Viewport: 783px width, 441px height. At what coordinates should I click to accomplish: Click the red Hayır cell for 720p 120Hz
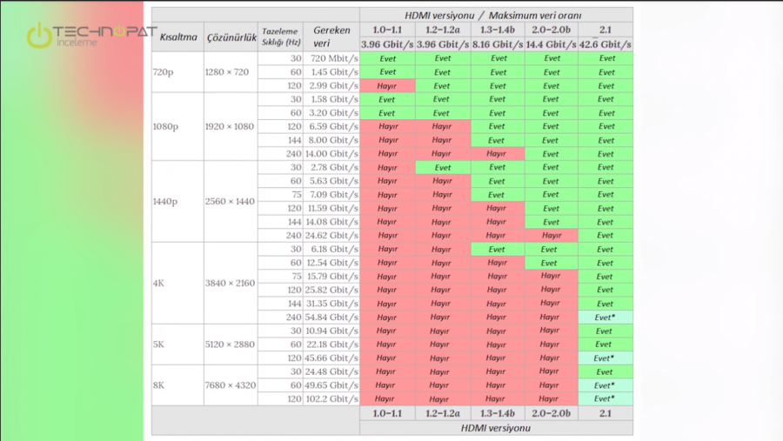pos(387,86)
